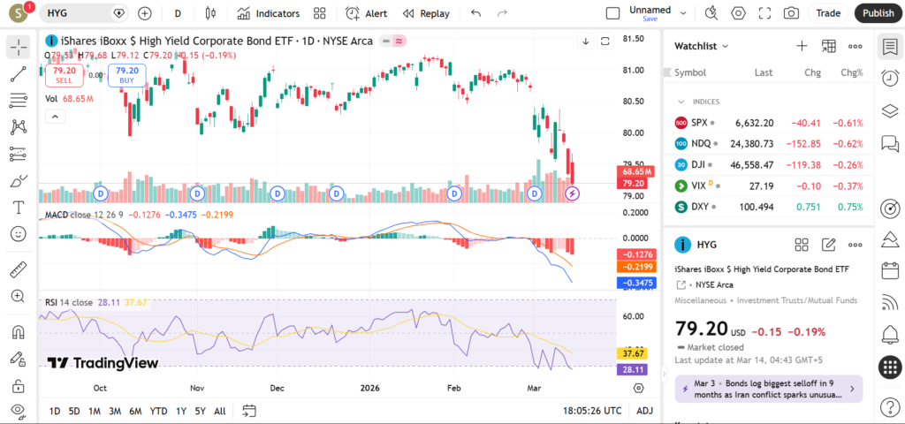Screen dimensions: 905x424
Task: Click the red SELL 79.20 button
Action: tap(65, 74)
